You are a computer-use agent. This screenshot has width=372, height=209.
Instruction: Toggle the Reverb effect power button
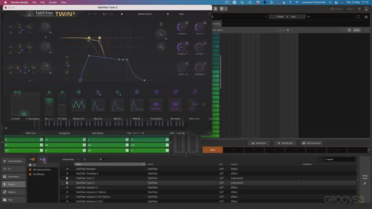[187, 23]
